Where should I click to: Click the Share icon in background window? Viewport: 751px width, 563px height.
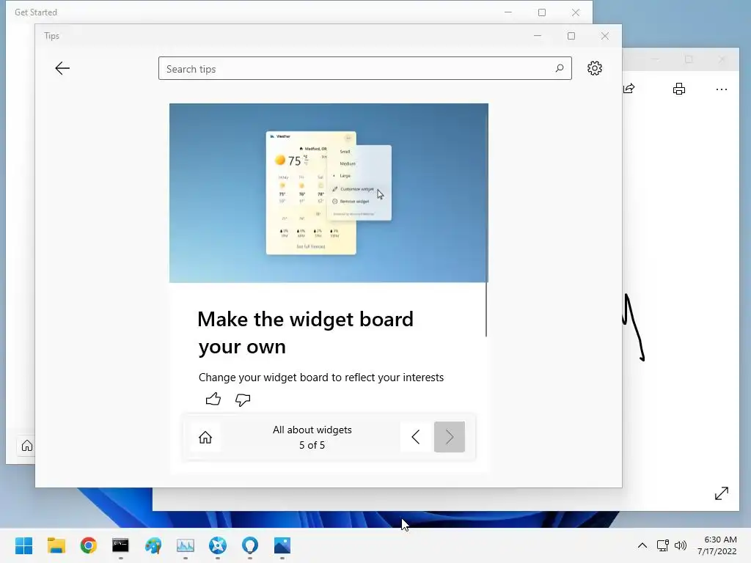tap(629, 89)
